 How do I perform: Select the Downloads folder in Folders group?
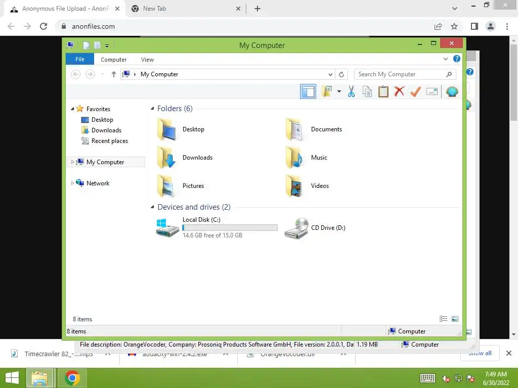(x=185, y=158)
